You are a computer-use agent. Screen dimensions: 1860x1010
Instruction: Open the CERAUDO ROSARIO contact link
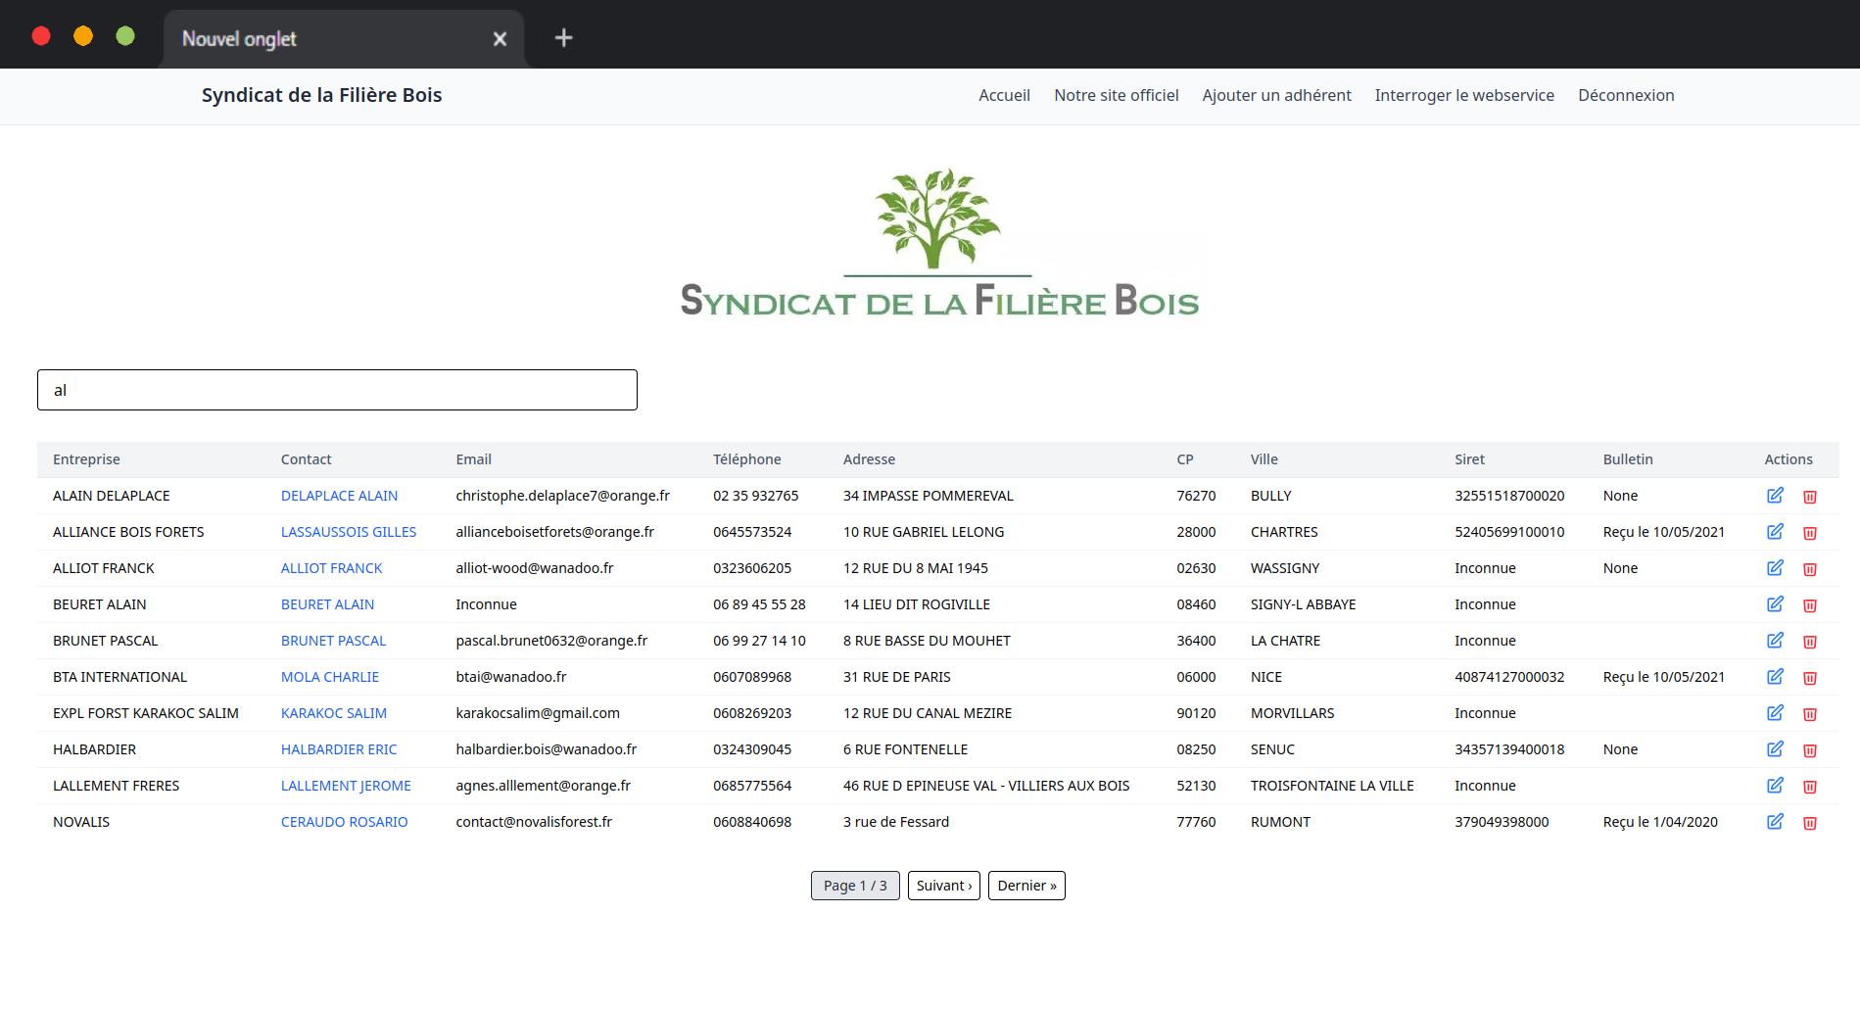[x=344, y=822]
